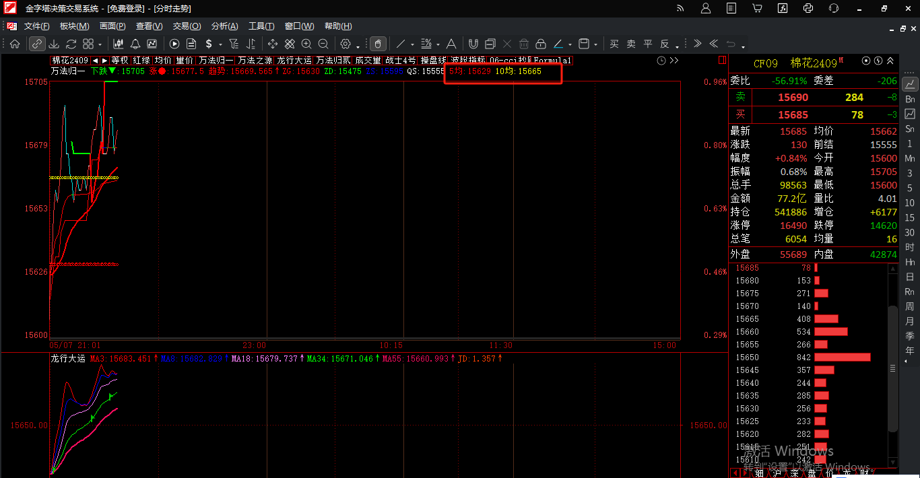Click the refresh arrows icon
920x478 pixels.
71,44
